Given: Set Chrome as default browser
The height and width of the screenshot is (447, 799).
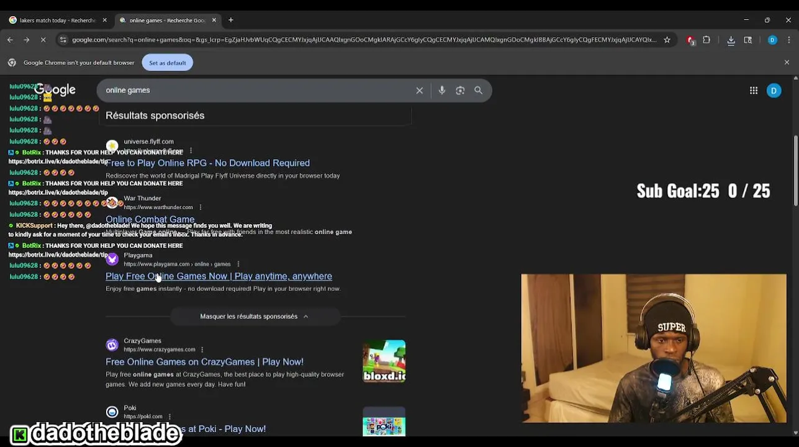Looking at the screenshot, I should pyautogui.click(x=168, y=63).
